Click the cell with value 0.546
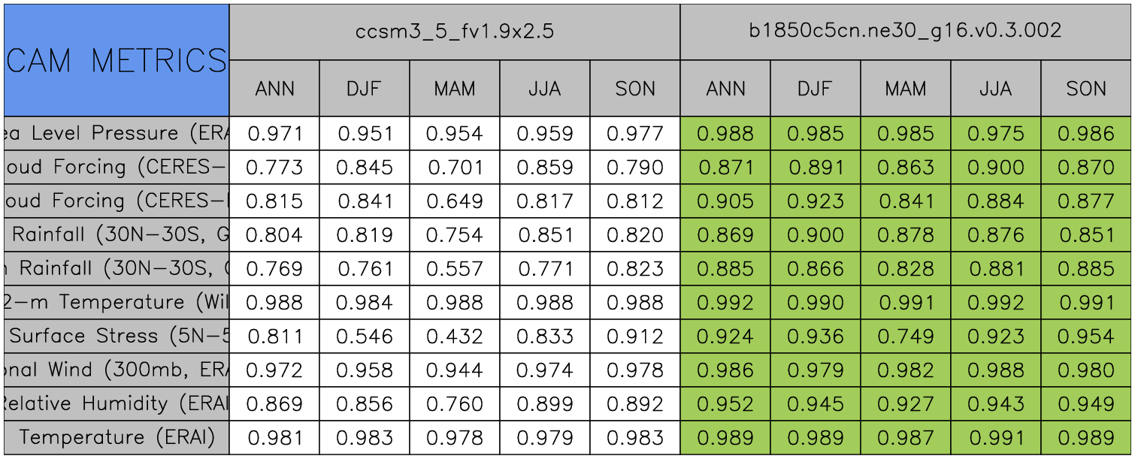This screenshot has width=1135, height=459. pyautogui.click(x=365, y=336)
